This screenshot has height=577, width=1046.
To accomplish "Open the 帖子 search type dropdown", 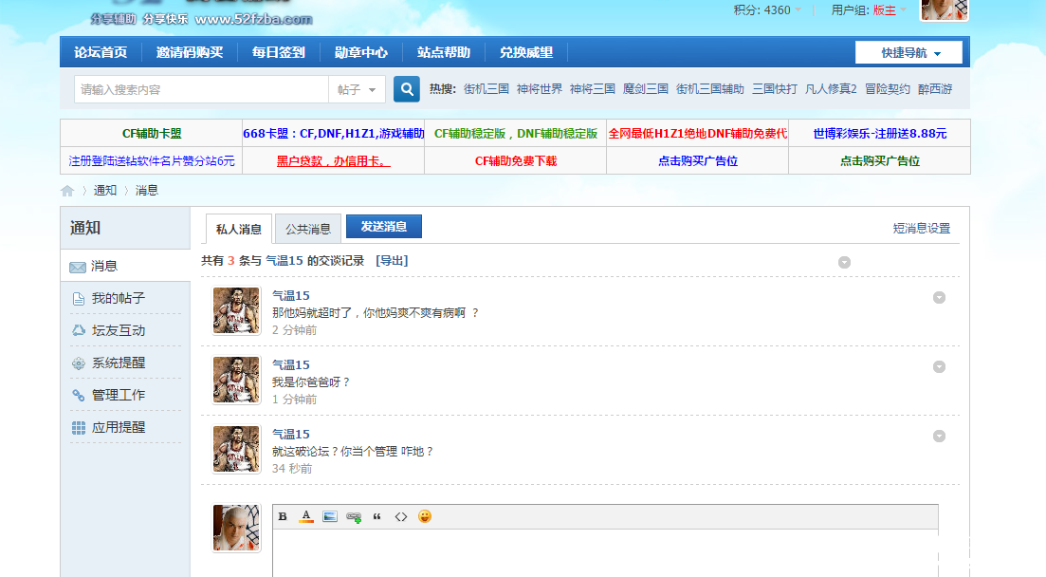I will 357,89.
